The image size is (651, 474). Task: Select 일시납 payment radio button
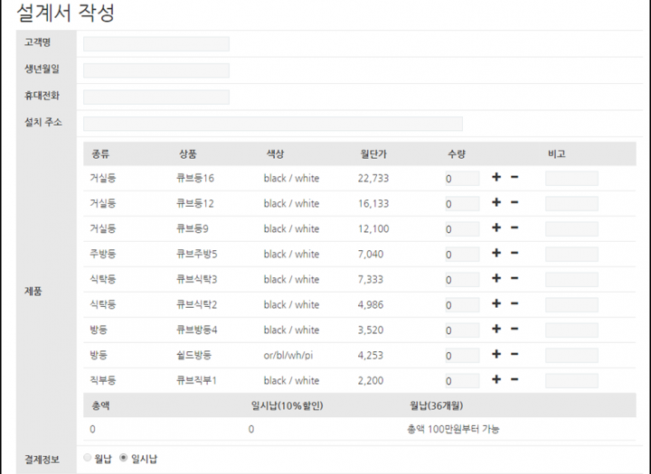[x=124, y=458]
